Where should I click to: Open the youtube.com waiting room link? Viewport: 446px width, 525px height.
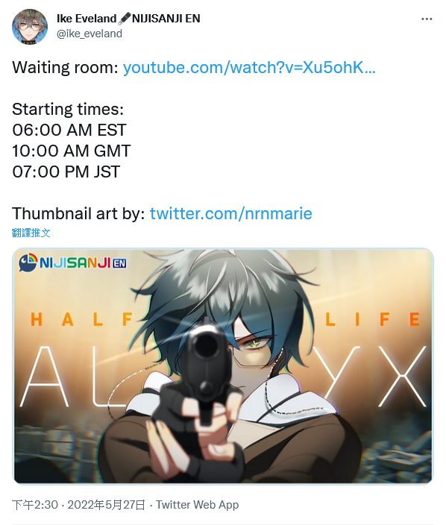pos(249,68)
